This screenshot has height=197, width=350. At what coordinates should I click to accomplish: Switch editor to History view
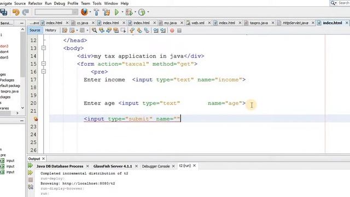pos(51,30)
